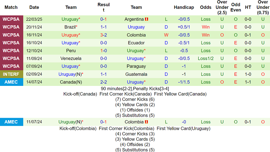Click the red card icon beside Argentina
This screenshot has width=270, height=152.
tap(146, 19)
